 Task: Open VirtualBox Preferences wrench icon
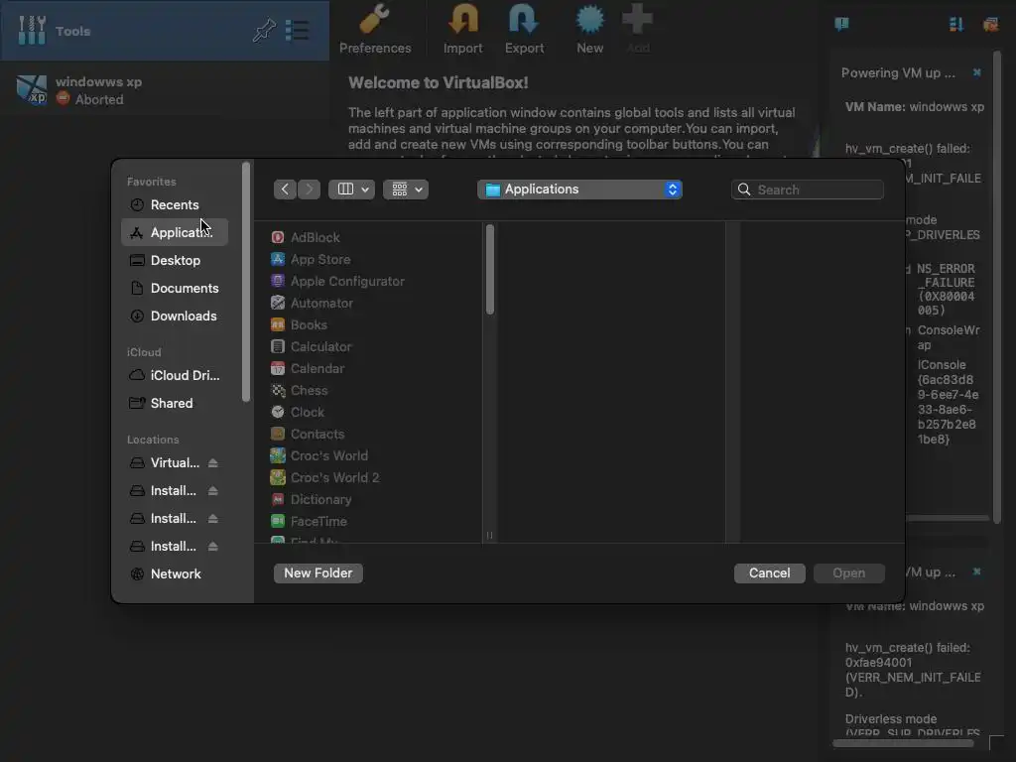tap(374, 20)
